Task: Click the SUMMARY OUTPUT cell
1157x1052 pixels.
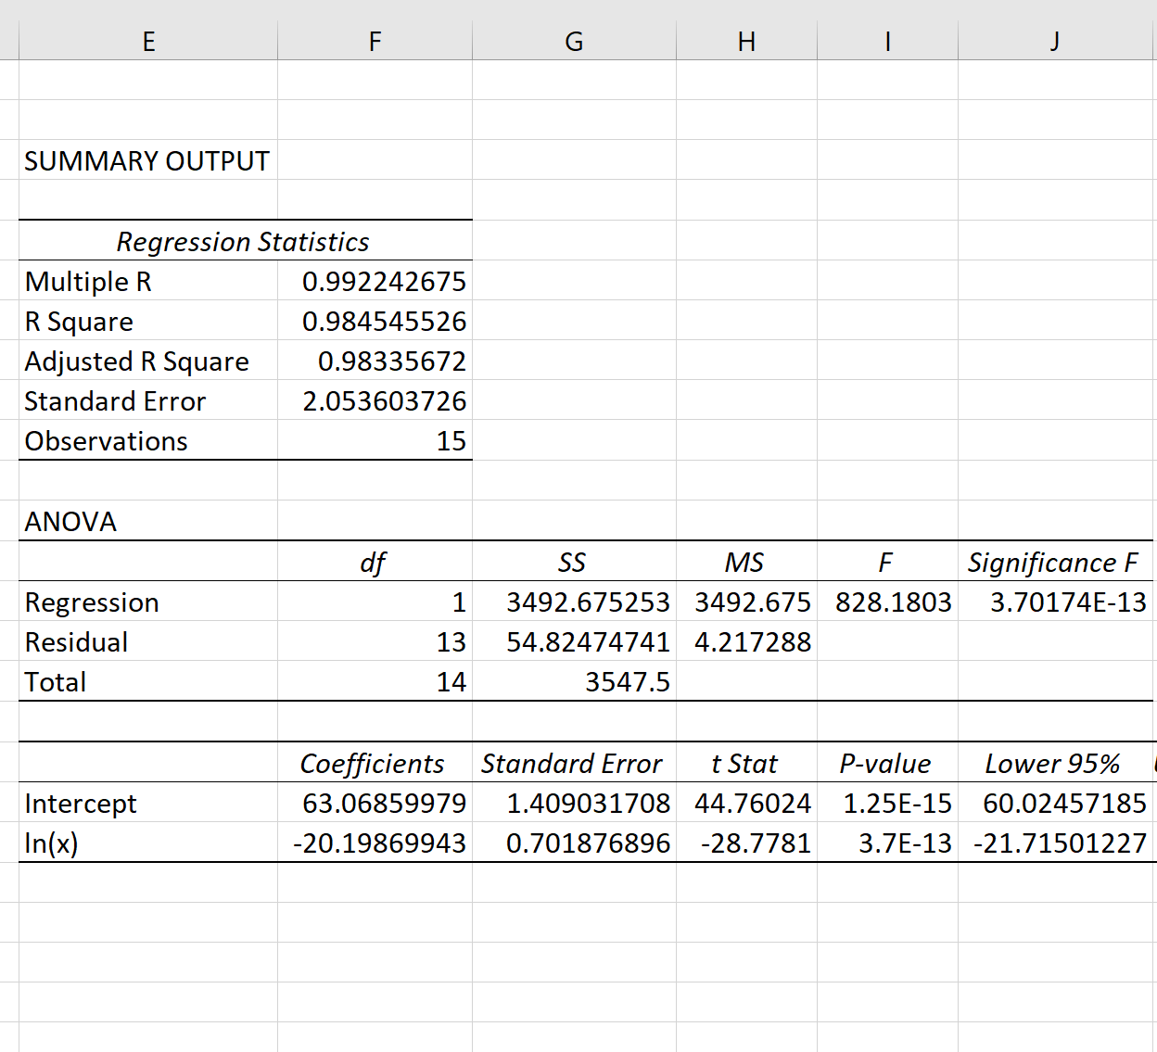Action: pyautogui.click(x=146, y=160)
